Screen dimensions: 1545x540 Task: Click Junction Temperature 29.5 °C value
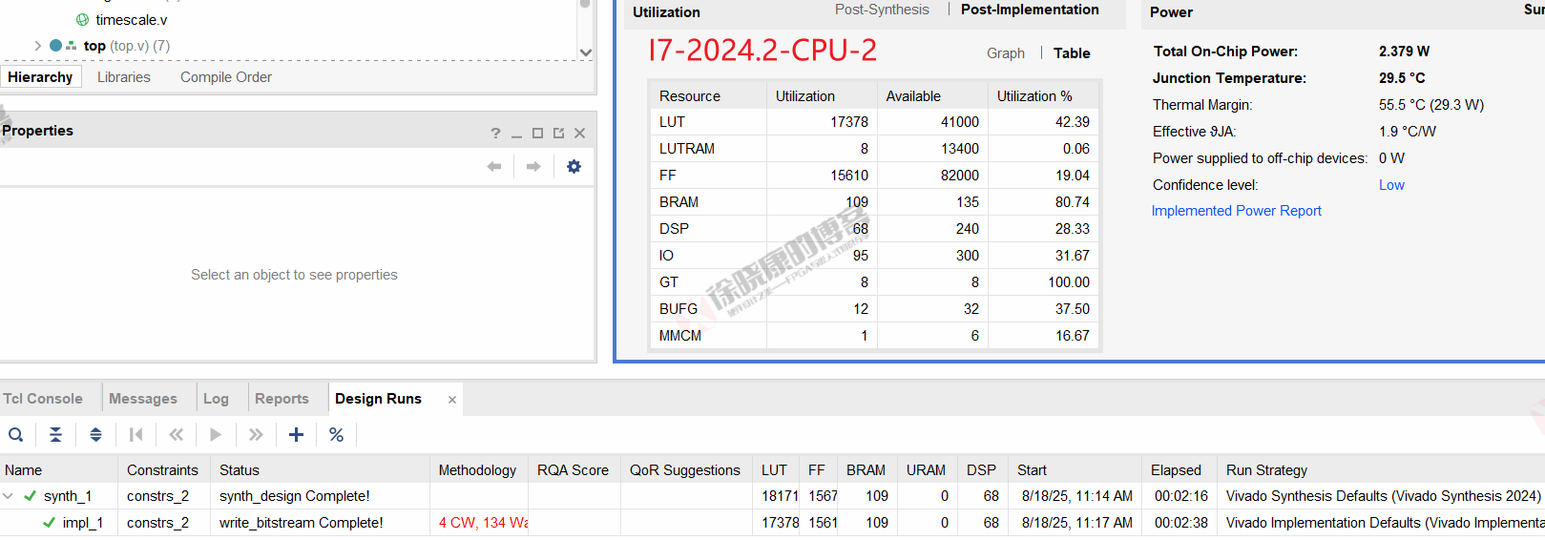point(1402,78)
